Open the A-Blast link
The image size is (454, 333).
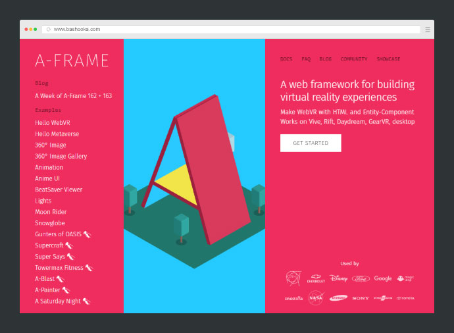pos(45,279)
